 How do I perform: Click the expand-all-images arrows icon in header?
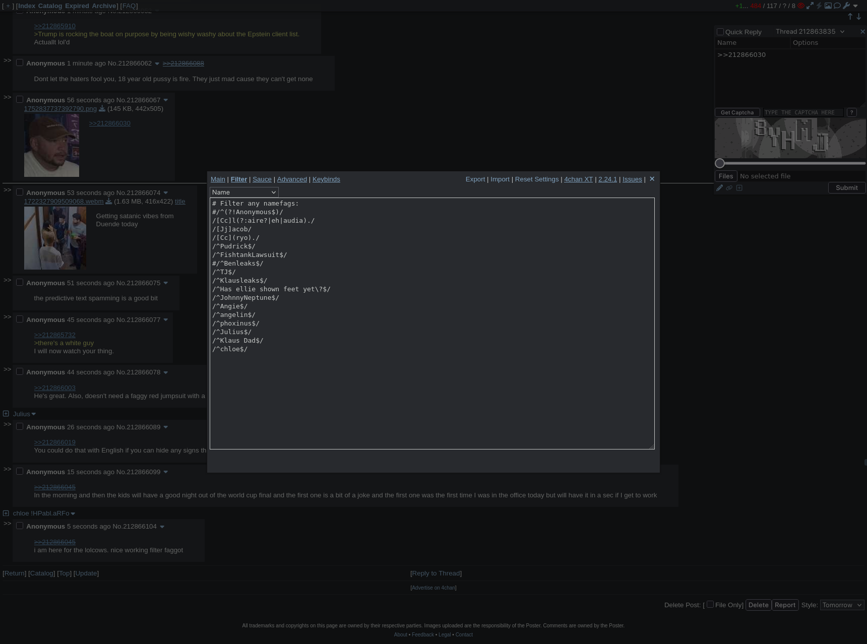[810, 6]
